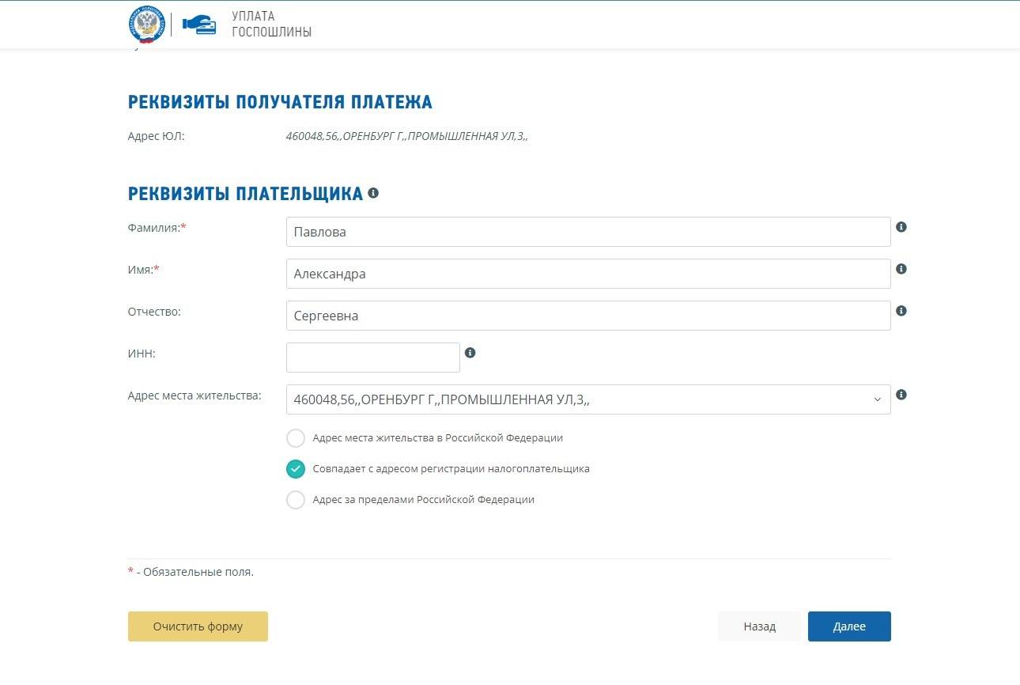Click the Имя field containing Александра
This screenshot has height=685, width=1020.
[587, 274]
